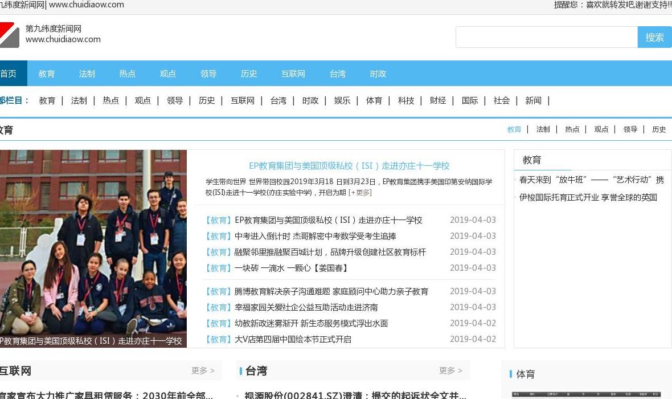The height and width of the screenshot is (399, 672).
Task: Click the [+更多] read-more link
Action: tap(360, 193)
